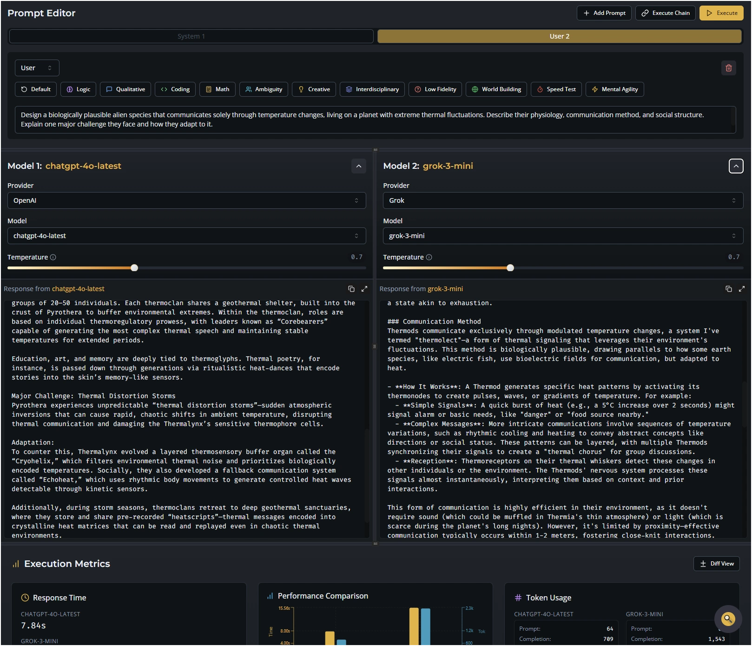Click the Prompt Editor title
Viewport: 752px width, 646px height.
click(x=41, y=13)
